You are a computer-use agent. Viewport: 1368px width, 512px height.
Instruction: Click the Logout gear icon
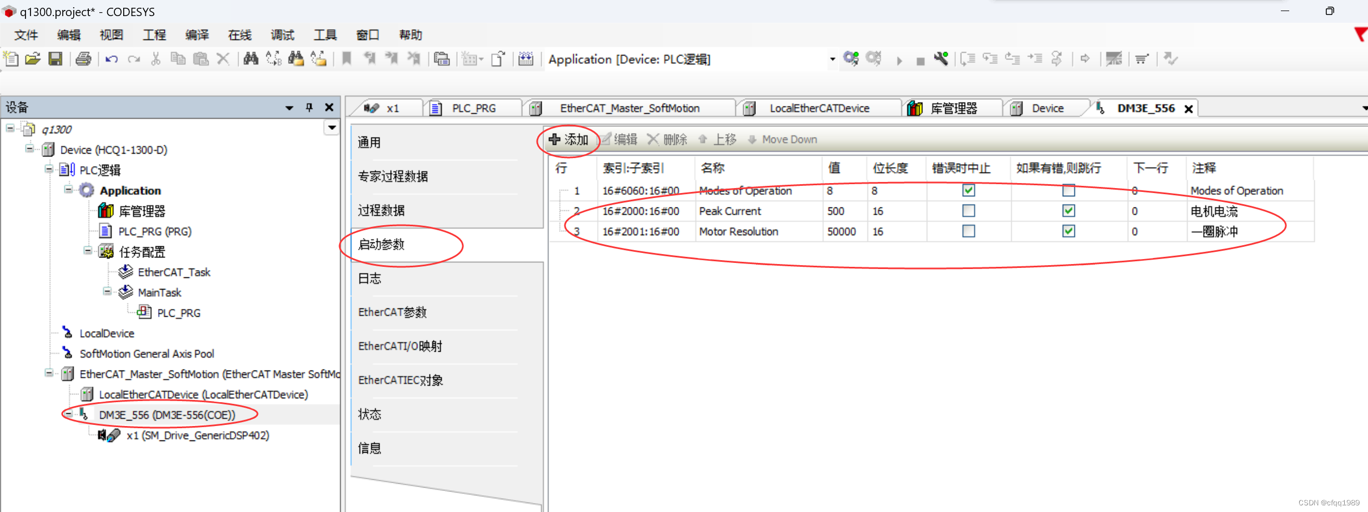874,58
